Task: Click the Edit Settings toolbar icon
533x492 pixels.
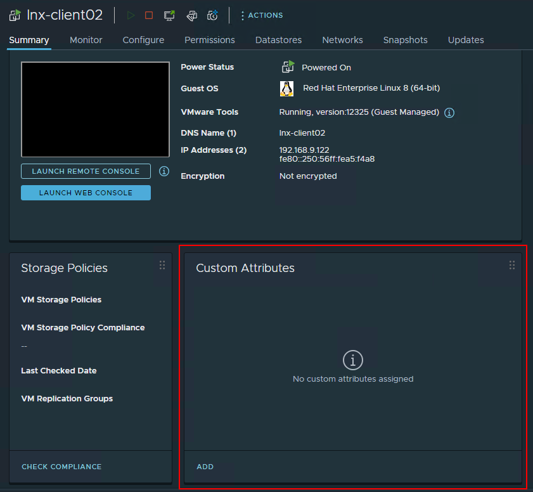Action: click(x=191, y=15)
